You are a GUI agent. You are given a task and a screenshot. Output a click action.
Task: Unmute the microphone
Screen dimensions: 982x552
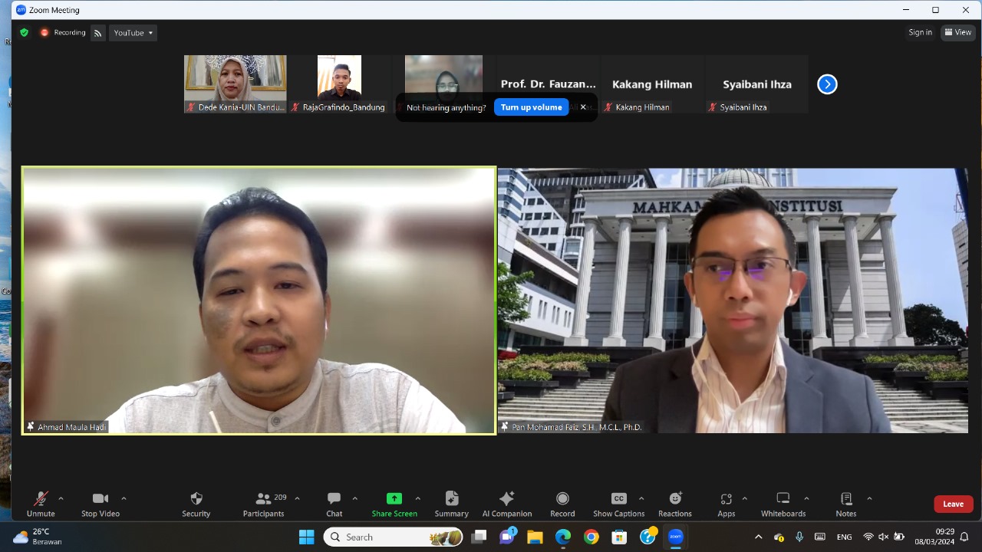[41, 499]
